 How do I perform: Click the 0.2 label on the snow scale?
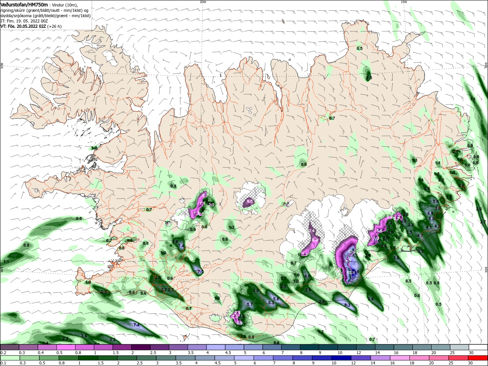[x=3, y=353]
